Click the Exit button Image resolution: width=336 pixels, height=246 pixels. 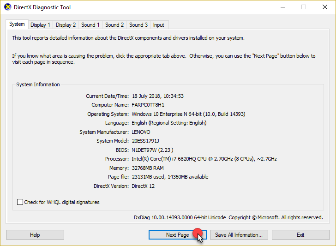300,235
